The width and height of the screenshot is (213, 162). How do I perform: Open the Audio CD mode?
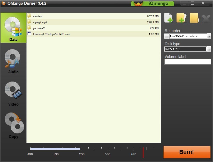[x=13, y=62]
